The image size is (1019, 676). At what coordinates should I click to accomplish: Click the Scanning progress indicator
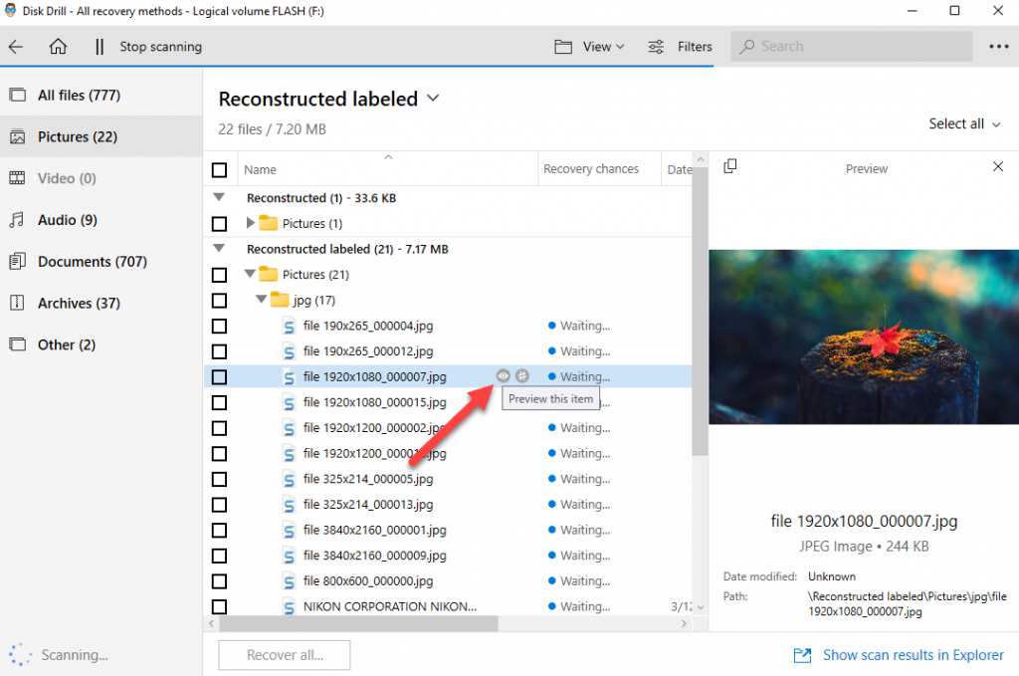point(45,655)
